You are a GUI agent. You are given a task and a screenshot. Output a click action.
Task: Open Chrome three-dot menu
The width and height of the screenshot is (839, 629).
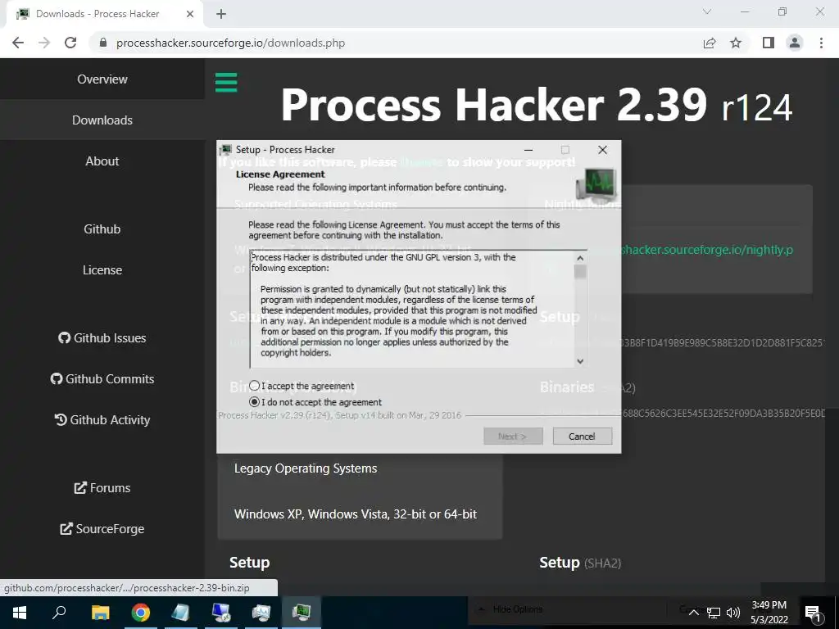[x=821, y=43]
